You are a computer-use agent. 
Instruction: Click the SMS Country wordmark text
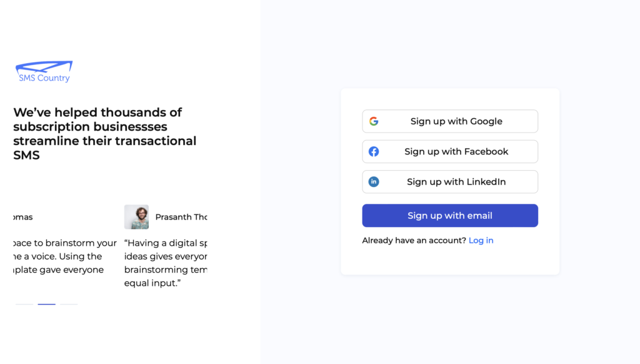point(44,78)
